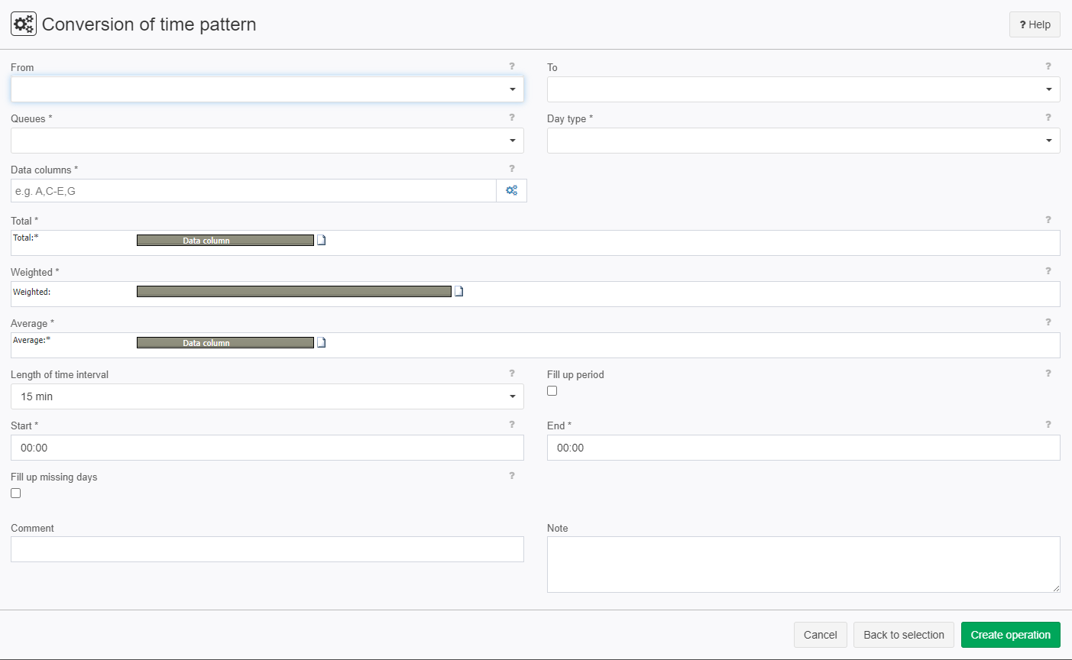Click the gears icon beside Data columns field

pos(511,190)
